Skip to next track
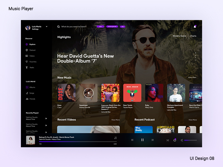This screenshot has height=167, width=223. click(152, 140)
